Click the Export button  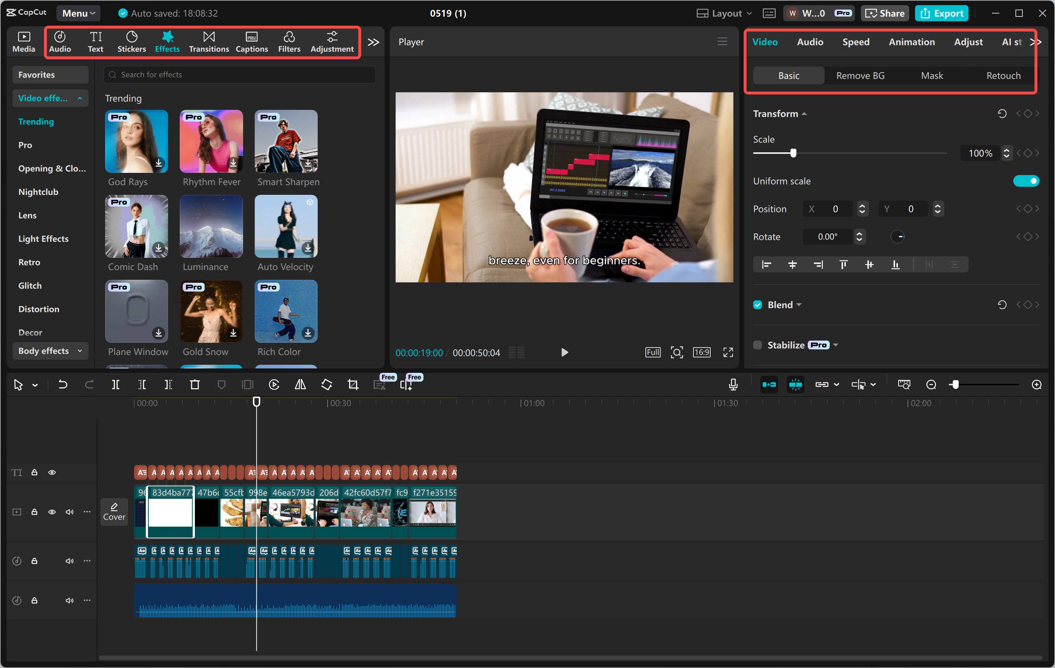[941, 13]
